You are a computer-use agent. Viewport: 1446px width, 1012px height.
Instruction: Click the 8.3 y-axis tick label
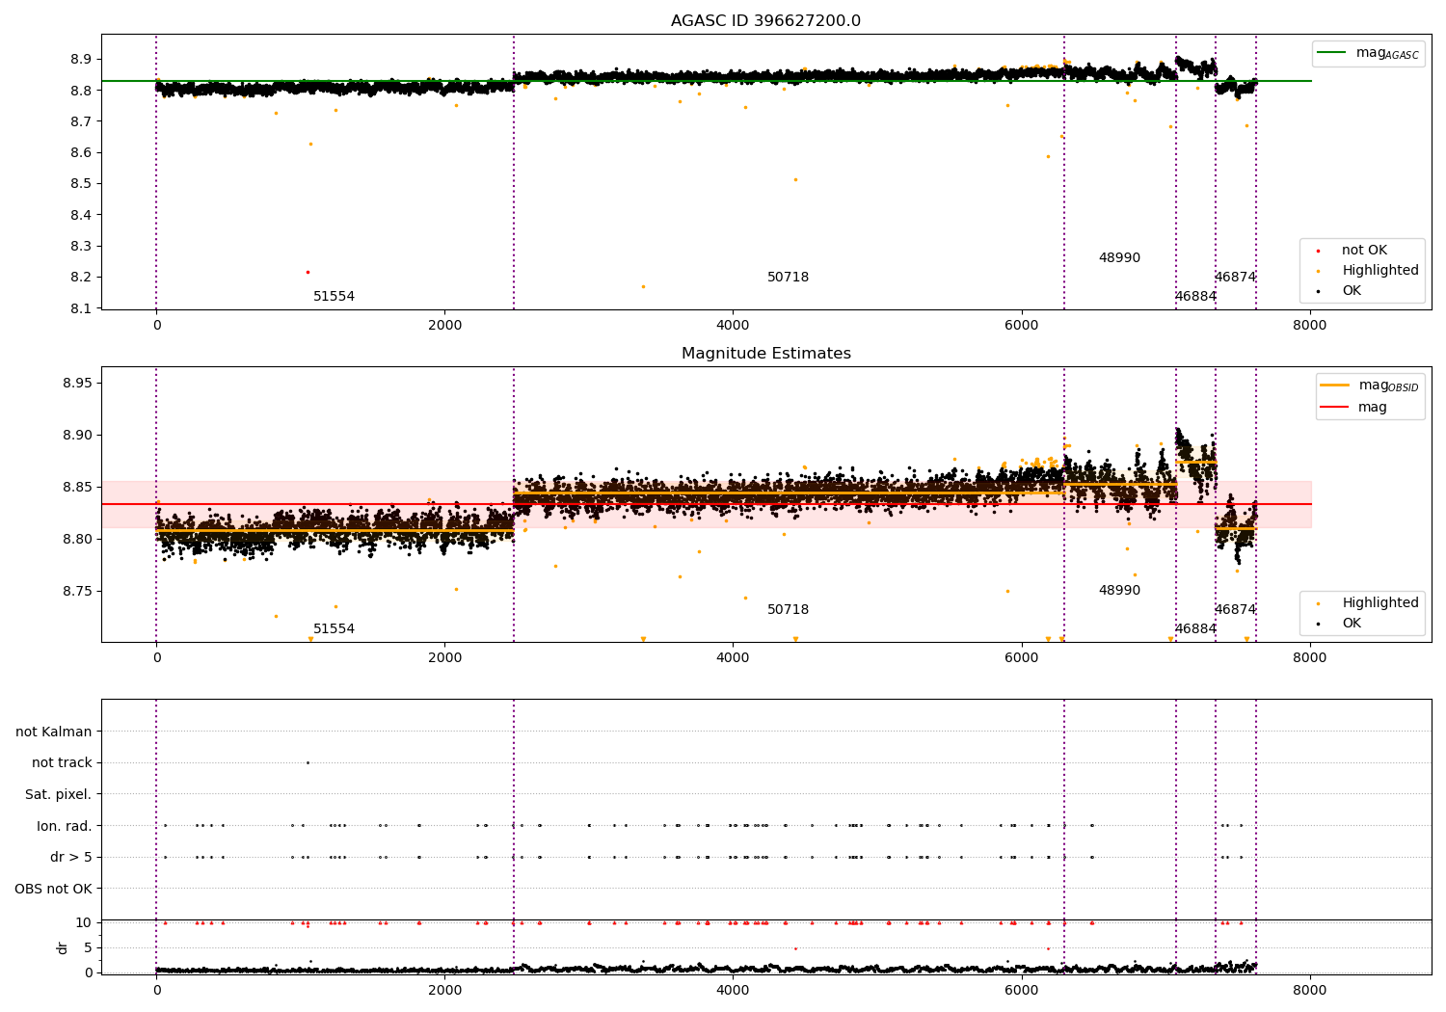[81, 247]
